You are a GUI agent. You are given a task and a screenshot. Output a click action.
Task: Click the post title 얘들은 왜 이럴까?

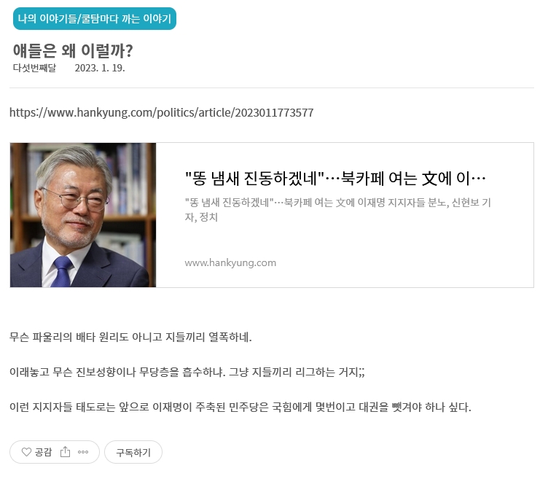[73, 50]
